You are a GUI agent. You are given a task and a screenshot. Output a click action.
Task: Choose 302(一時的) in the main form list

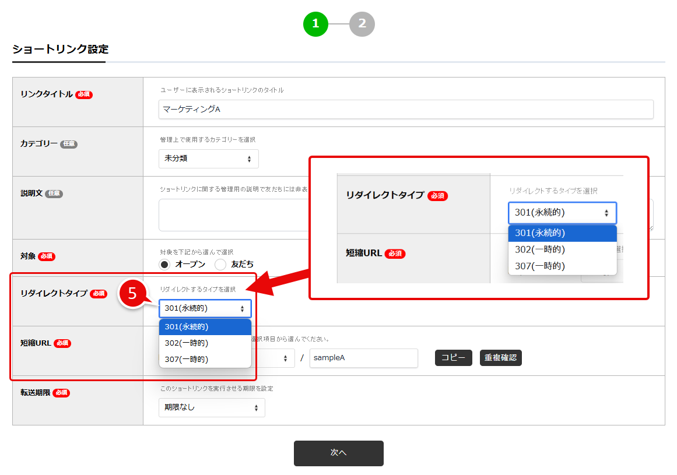[205, 343]
